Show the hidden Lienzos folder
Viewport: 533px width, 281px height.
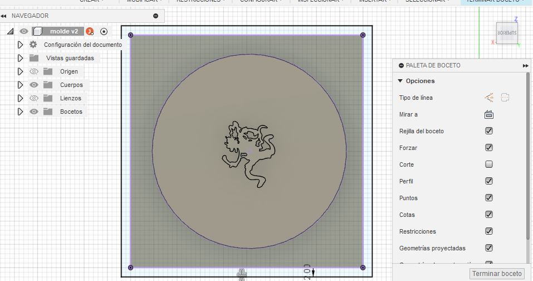33,98
